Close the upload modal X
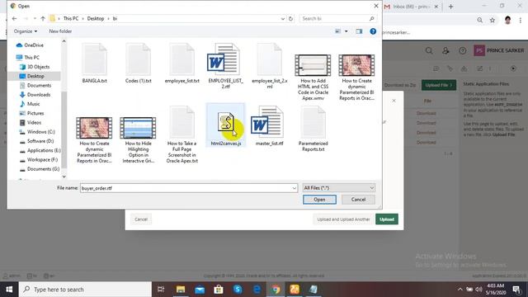Viewport: 528px width, 297px height. (x=394, y=101)
